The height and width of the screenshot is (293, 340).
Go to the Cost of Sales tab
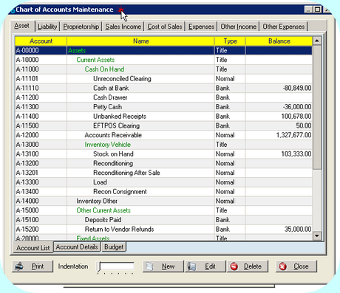coord(165,27)
